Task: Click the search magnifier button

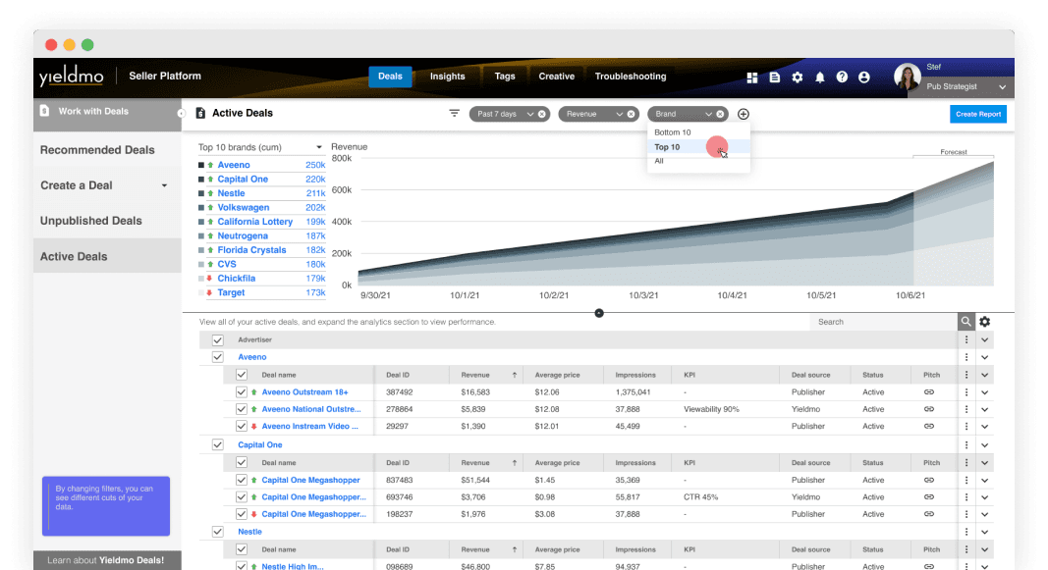Action: pyautogui.click(x=965, y=322)
